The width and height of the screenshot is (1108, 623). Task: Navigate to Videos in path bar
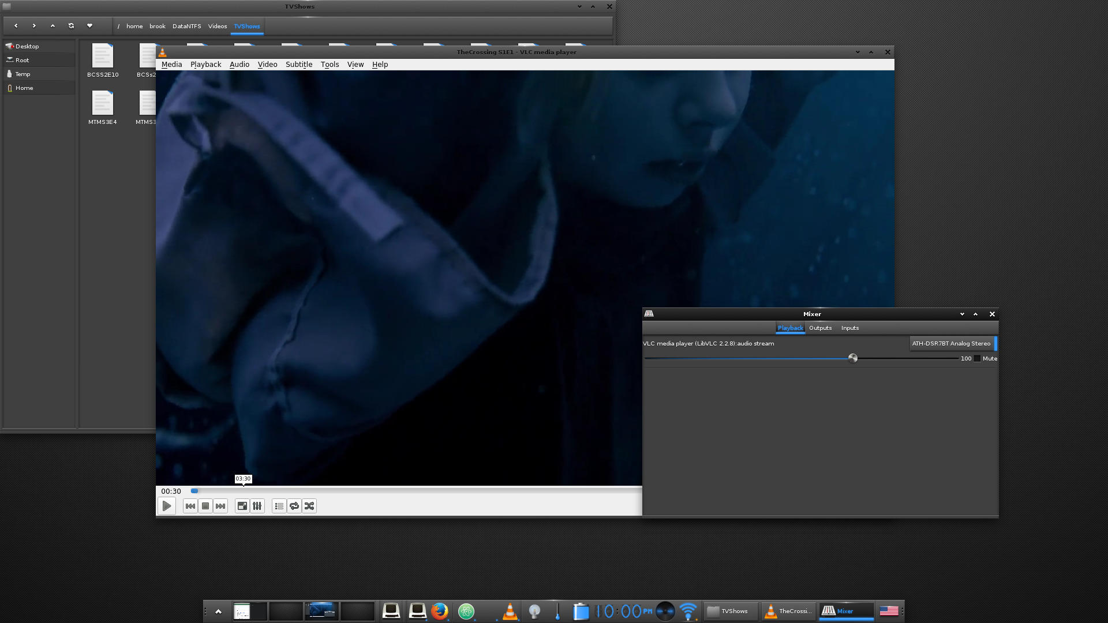pyautogui.click(x=218, y=26)
